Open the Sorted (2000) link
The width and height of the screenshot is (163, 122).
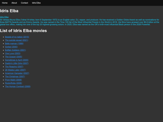coord(11,47)
